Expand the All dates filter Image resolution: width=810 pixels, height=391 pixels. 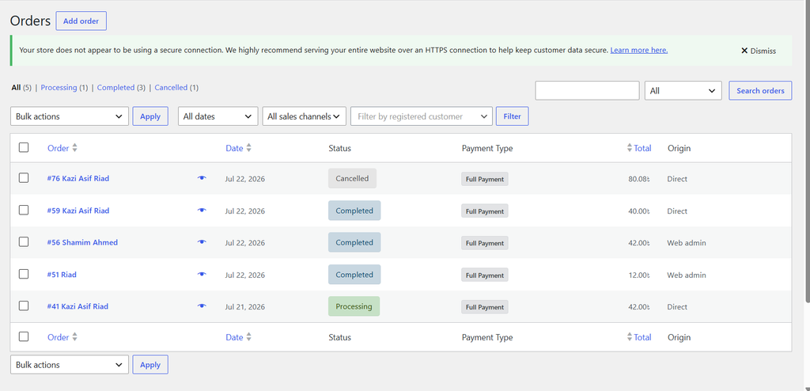tap(218, 116)
